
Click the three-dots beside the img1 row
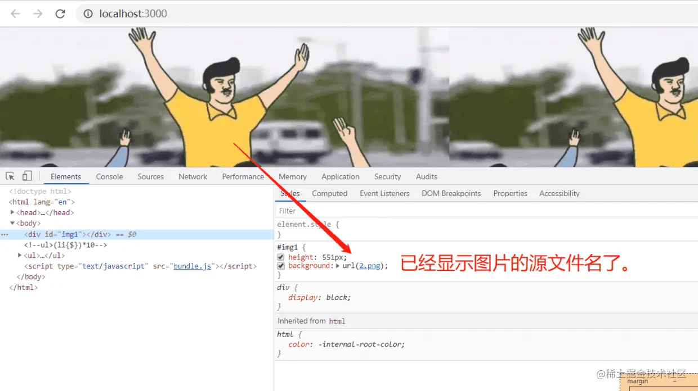[x=5, y=234]
